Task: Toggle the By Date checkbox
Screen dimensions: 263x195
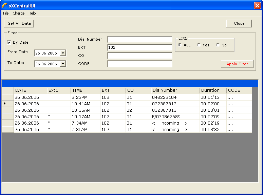Action: pos(9,42)
